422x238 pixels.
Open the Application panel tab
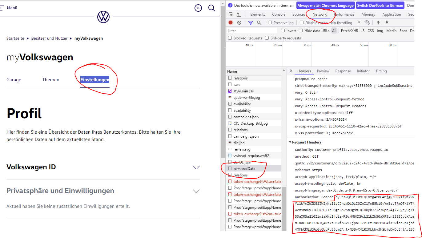click(392, 14)
